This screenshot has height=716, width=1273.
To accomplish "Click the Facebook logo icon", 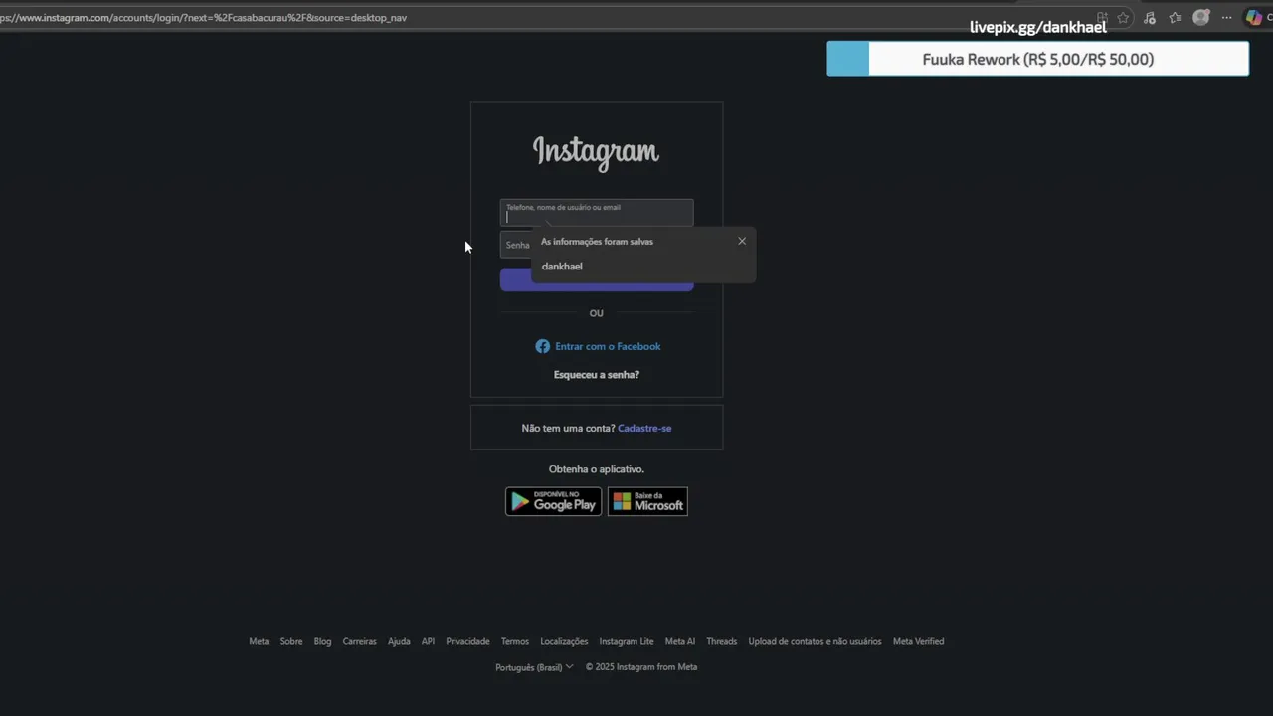I will [x=542, y=346].
